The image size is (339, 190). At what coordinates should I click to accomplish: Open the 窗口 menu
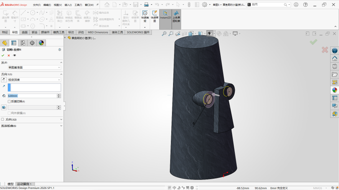[89, 5]
